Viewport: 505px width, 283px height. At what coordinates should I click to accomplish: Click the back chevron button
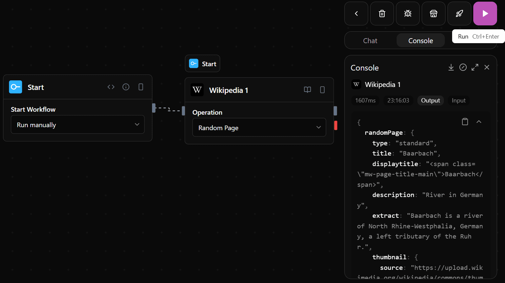click(356, 14)
